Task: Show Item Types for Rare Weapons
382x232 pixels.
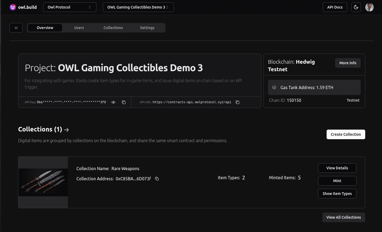Action: pos(337,194)
